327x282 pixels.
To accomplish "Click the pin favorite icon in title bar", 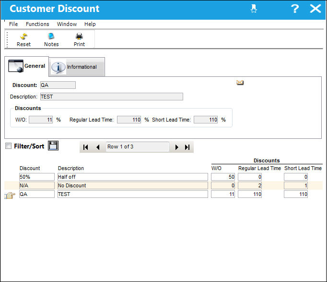I will coord(254,9).
